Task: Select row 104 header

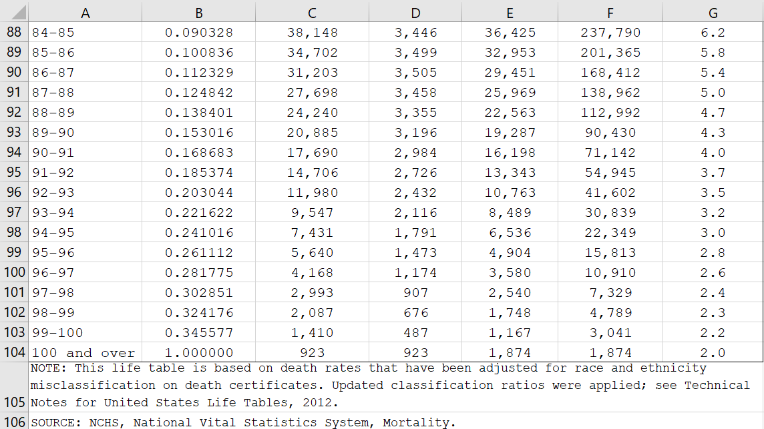Action: pyautogui.click(x=12, y=352)
